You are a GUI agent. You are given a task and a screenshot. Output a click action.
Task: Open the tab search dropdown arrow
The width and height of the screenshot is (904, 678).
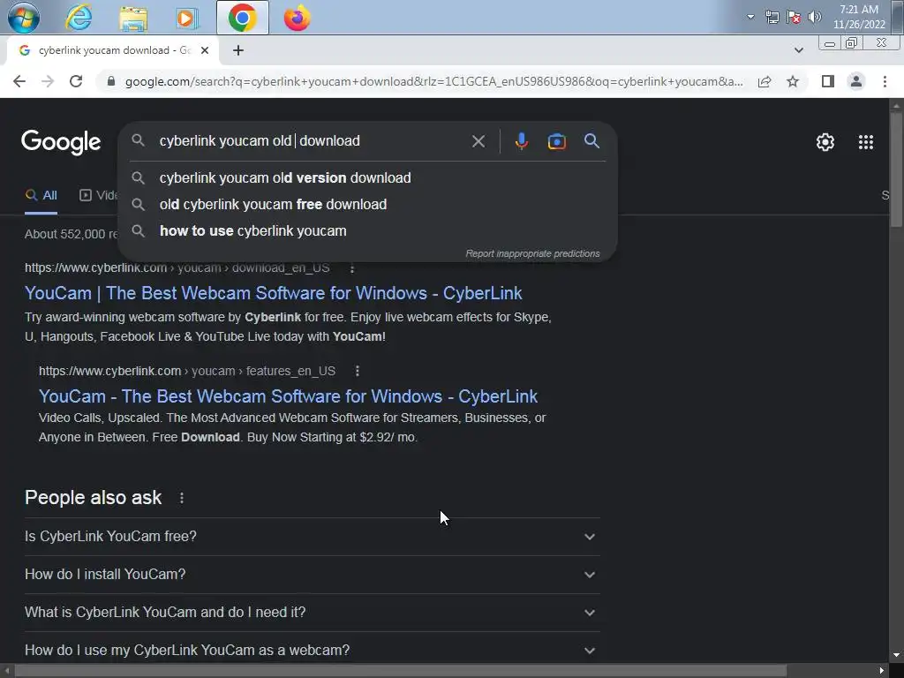(x=798, y=50)
